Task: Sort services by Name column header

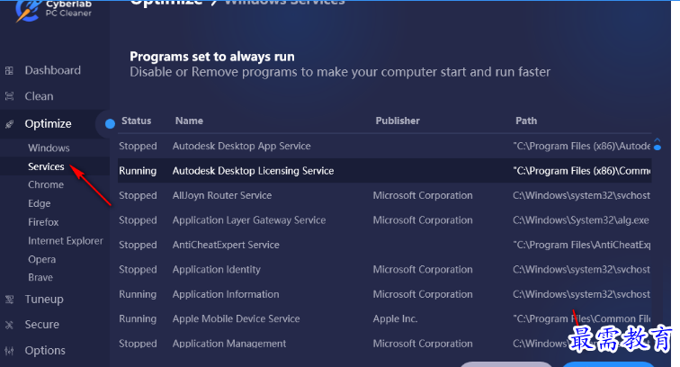Action: click(189, 121)
